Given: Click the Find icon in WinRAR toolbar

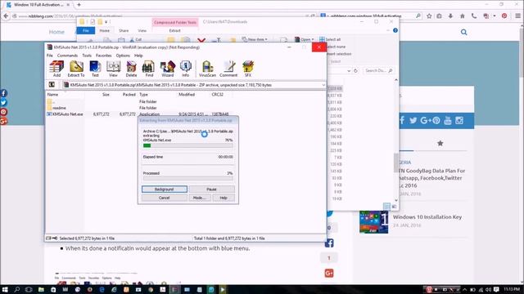Looking at the screenshot, I should 149,69.
